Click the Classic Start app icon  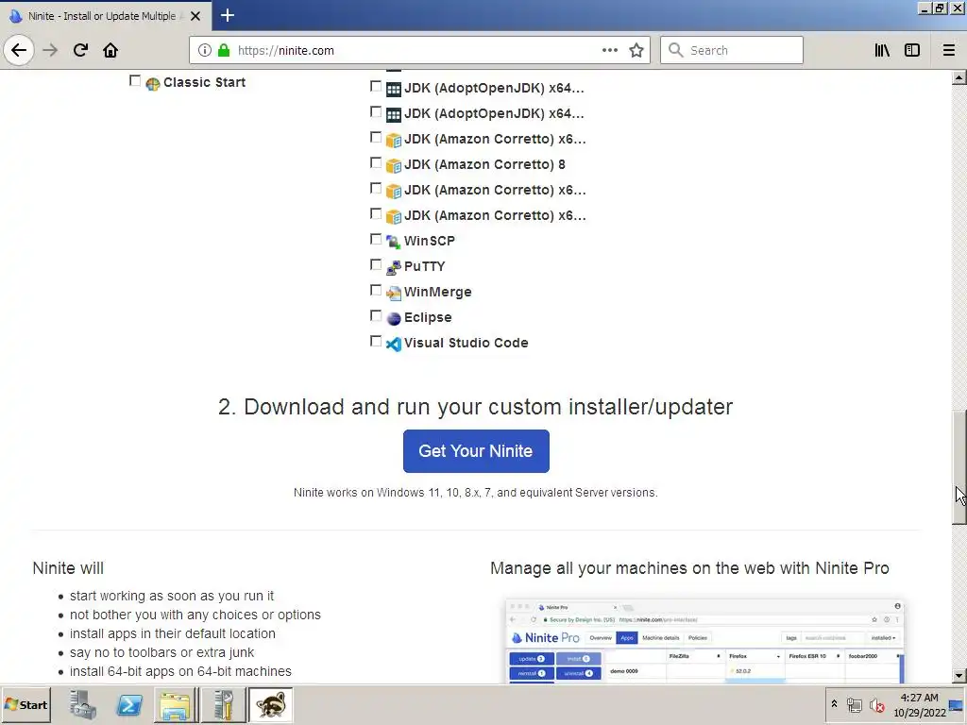pos(153,83)
